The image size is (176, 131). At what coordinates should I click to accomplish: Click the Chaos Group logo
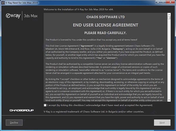coord(21,111)
